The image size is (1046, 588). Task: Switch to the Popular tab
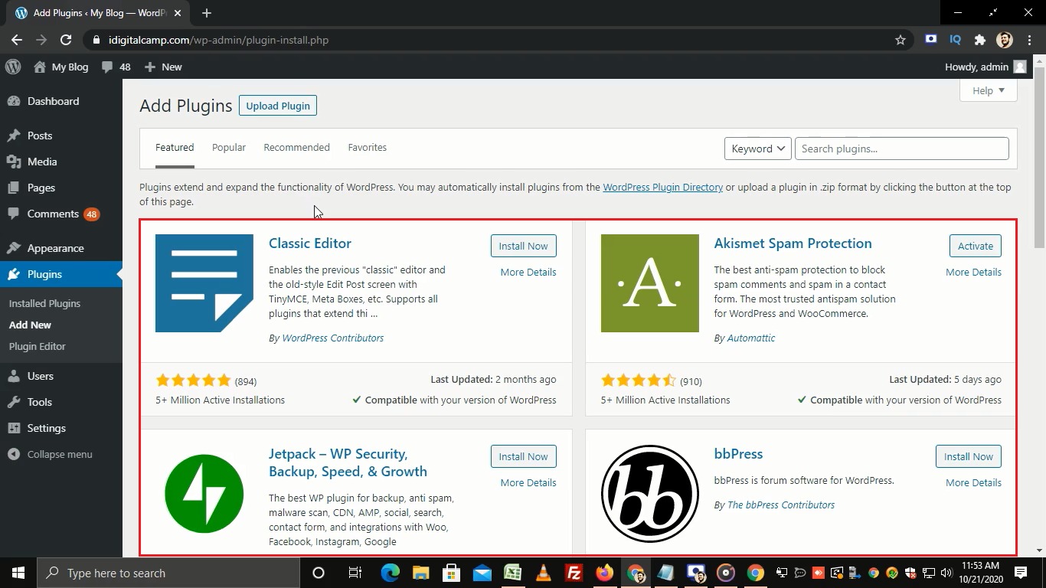click(x=229, y=148)
